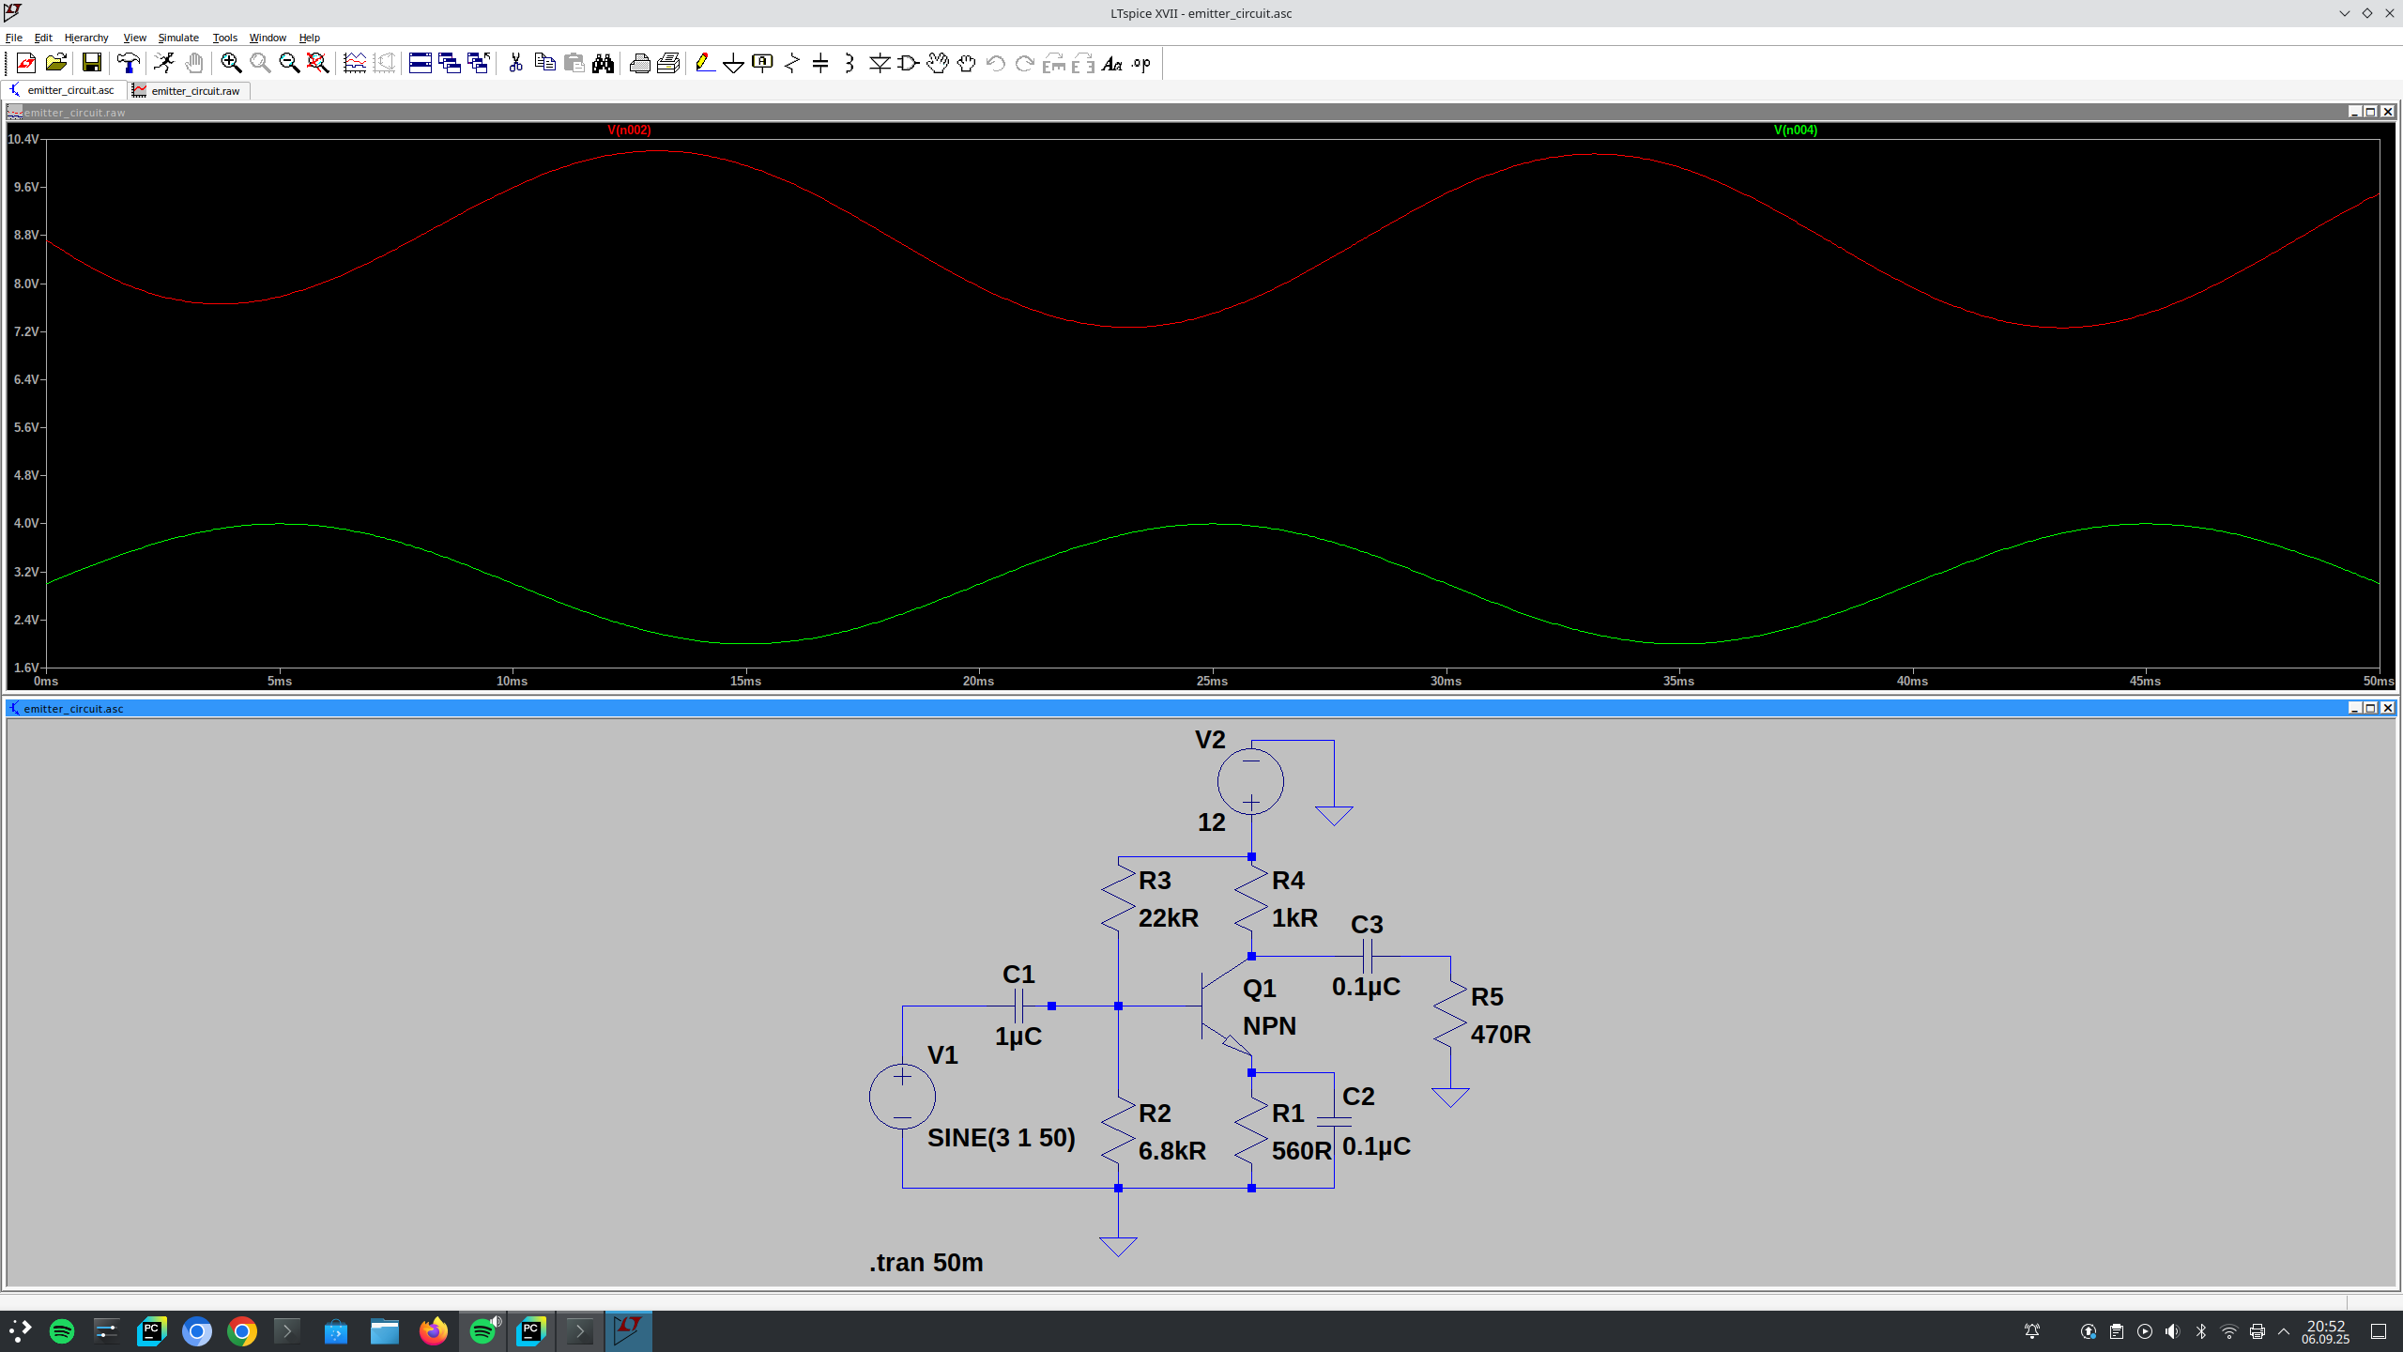2403x1352 pixels.
Task: Open the Diode placement tool
Action: click(x=880, y=63)
